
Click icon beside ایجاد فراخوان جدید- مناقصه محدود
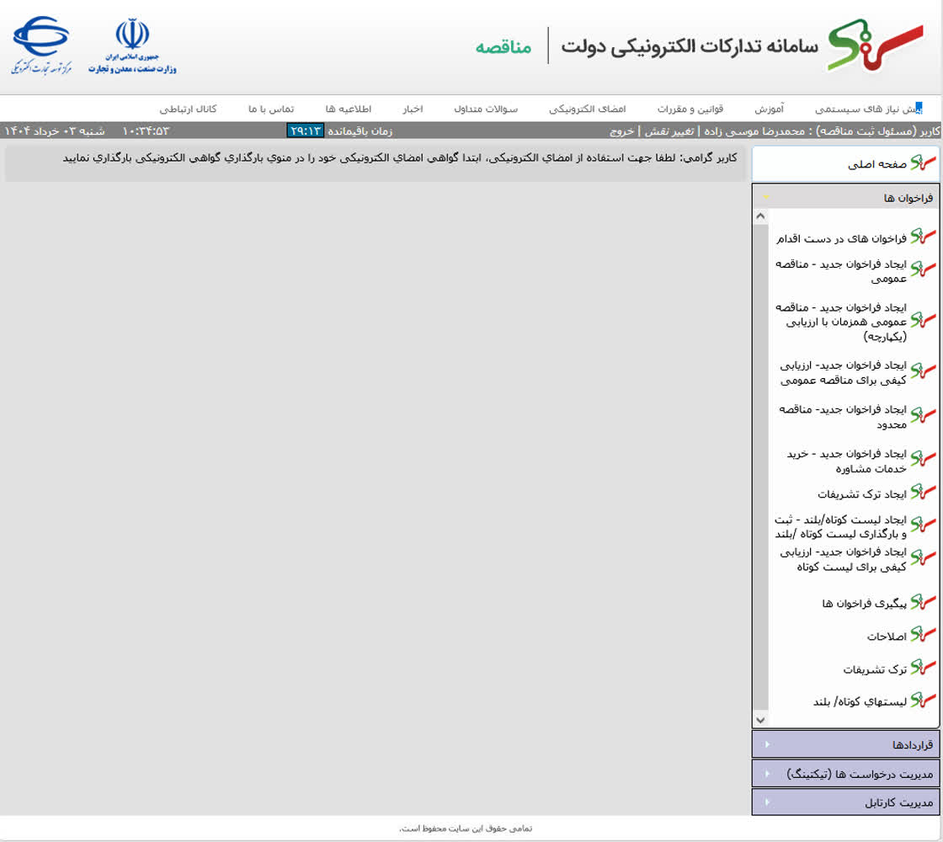point(923,414)
